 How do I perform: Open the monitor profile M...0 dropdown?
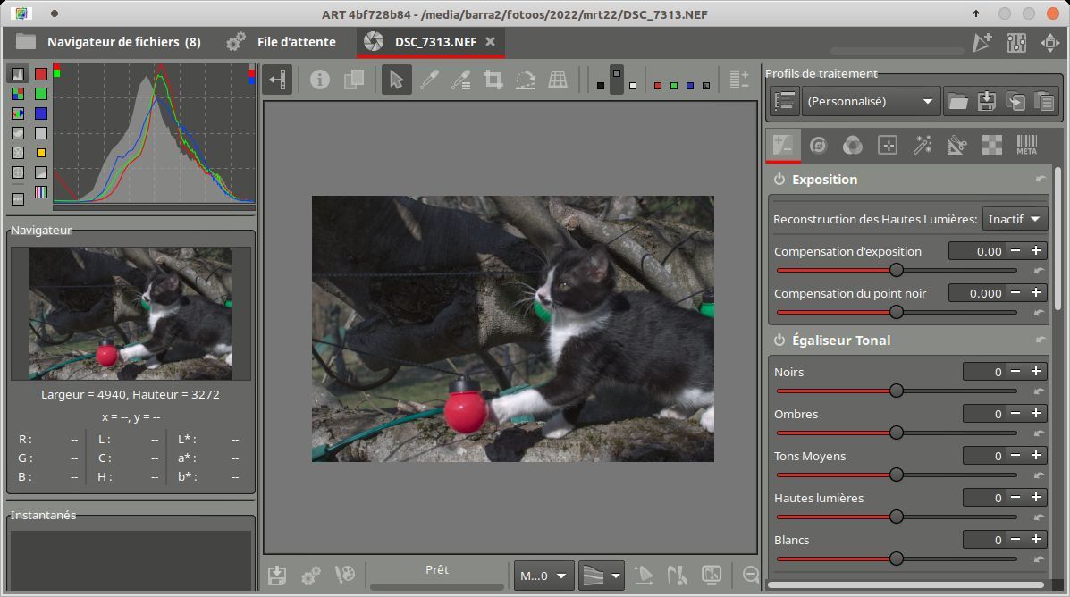coord(543,576)
